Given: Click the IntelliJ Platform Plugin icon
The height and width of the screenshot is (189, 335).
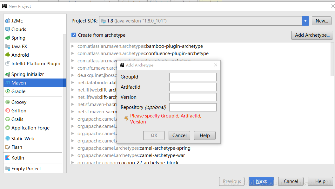Looking at the screenshot, I should (8, 63).
